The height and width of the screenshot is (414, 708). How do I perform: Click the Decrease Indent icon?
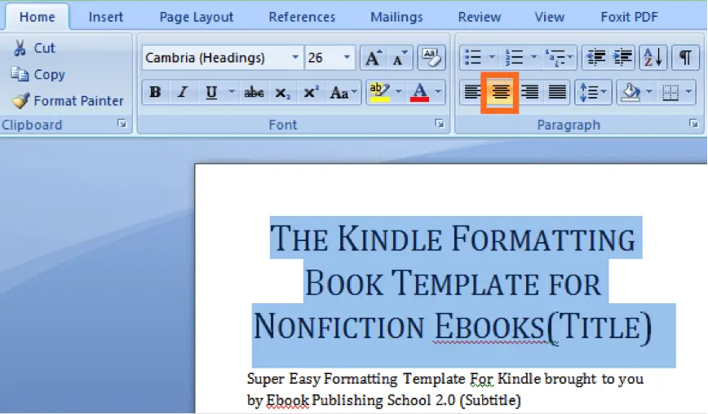[596, 58]
